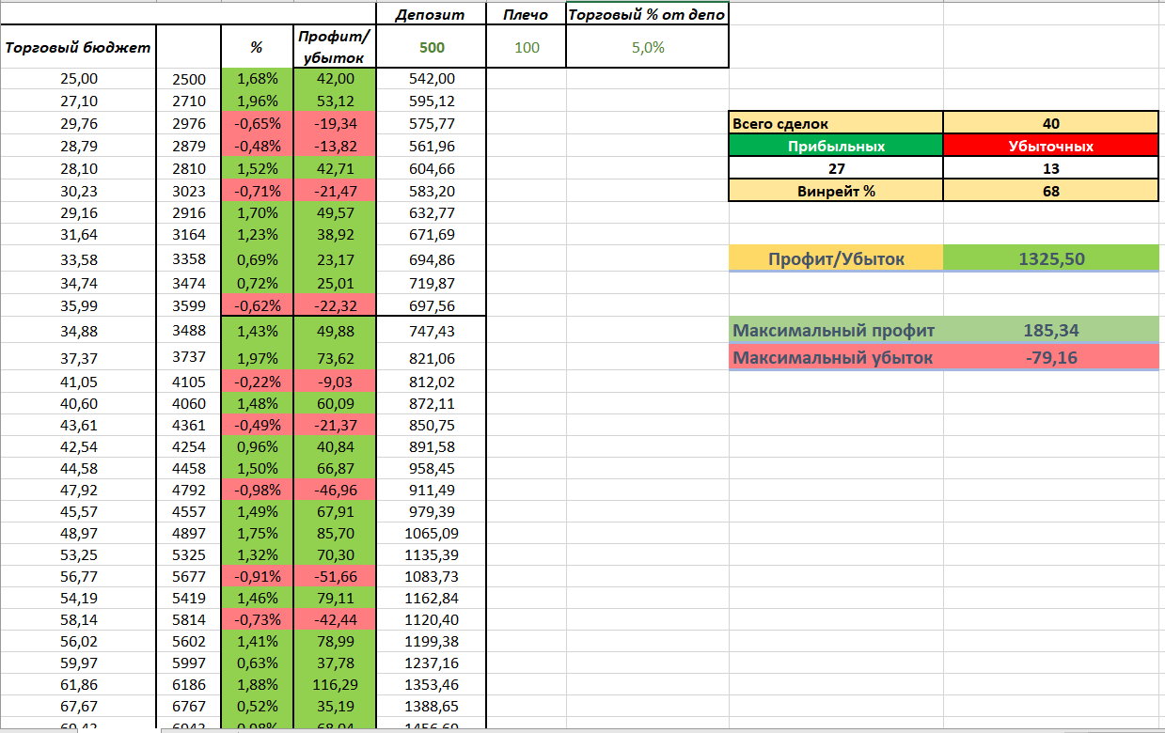Select the cell showing 27 profitable trades
This screenshot has height=733, width=1165.
pos(836,168)
